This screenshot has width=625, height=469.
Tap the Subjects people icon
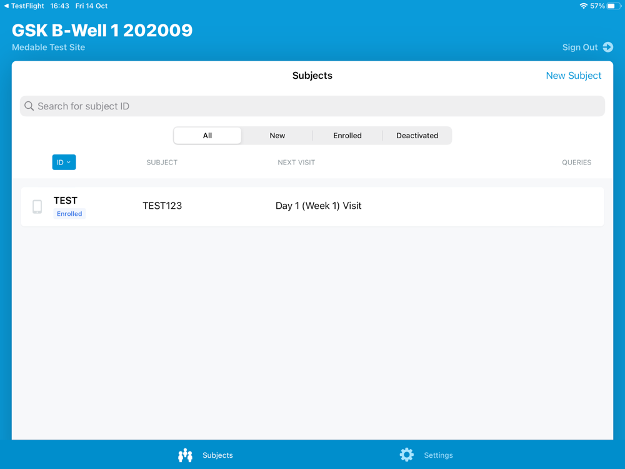186,455
